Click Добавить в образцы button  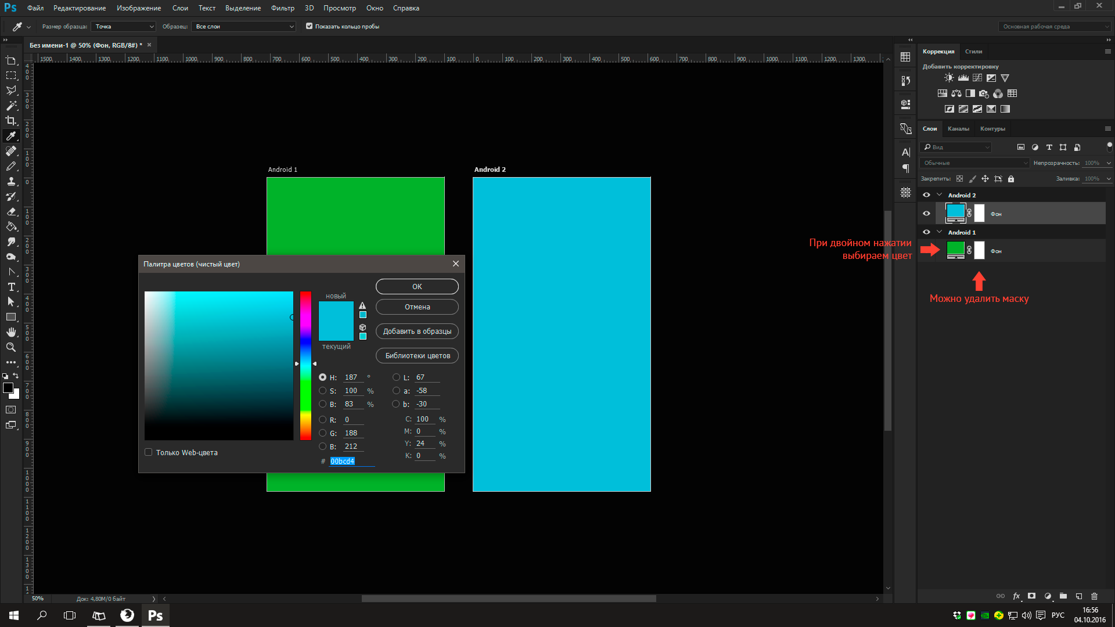point(417,331)
